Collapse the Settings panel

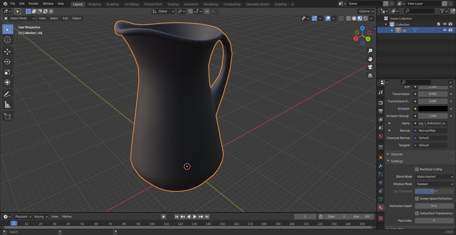(397, 161)
